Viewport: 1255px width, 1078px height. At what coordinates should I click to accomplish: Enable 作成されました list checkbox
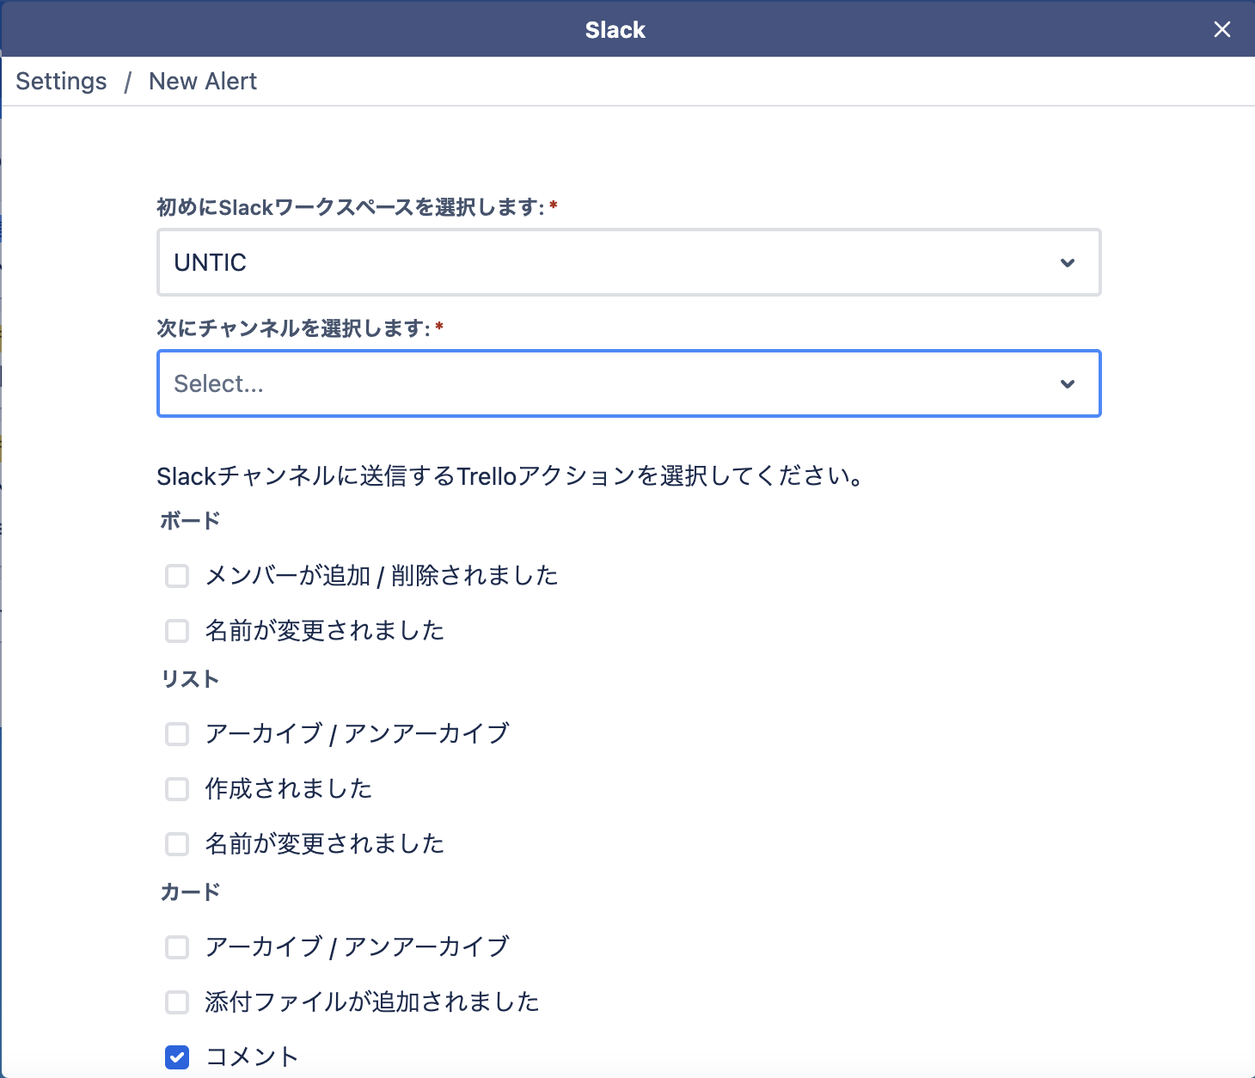177,789
